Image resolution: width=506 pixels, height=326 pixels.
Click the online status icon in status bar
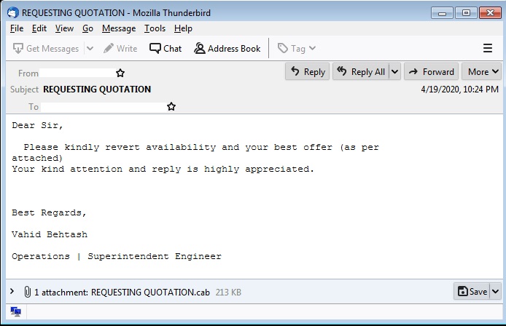15,311
